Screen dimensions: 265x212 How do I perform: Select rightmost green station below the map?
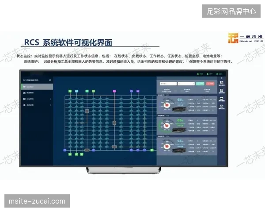pos(82,154)
